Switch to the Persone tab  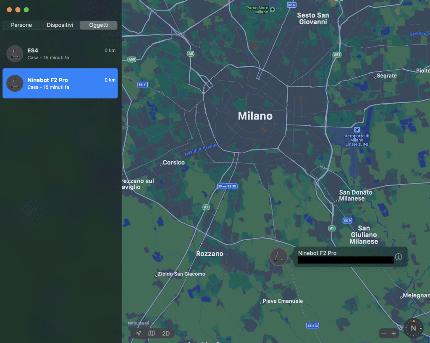[x=21, y=25]
